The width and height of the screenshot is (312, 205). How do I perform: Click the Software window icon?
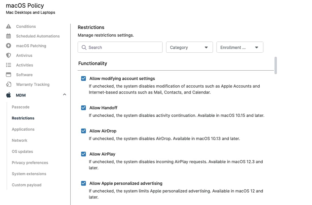coord(9,75)
